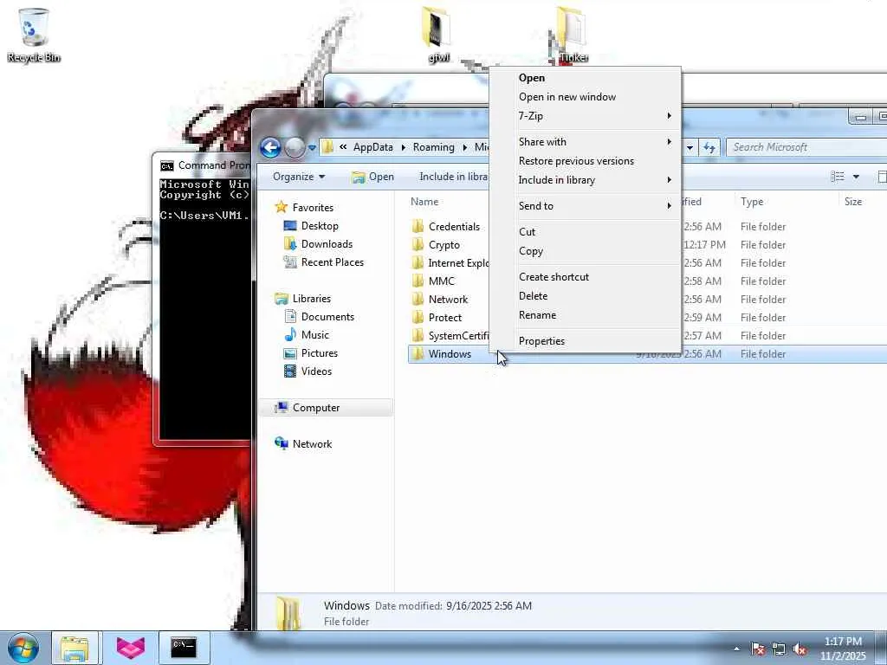Open the Recycle Bin desktop icon
887x665 pixels.
coord(34,35)
